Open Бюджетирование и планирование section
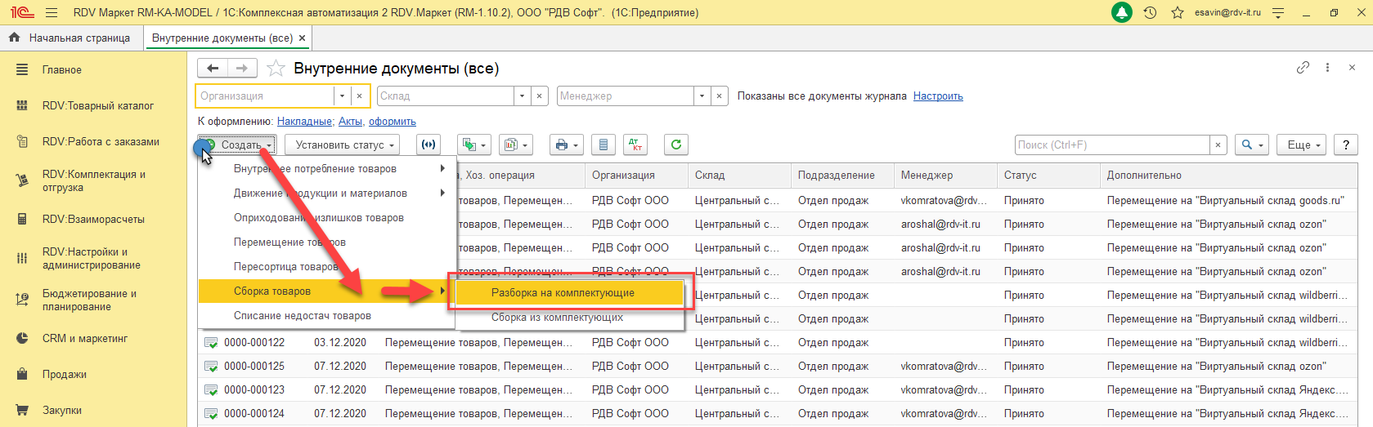Viewport: 1373px width, 427px height. (93, 300)
